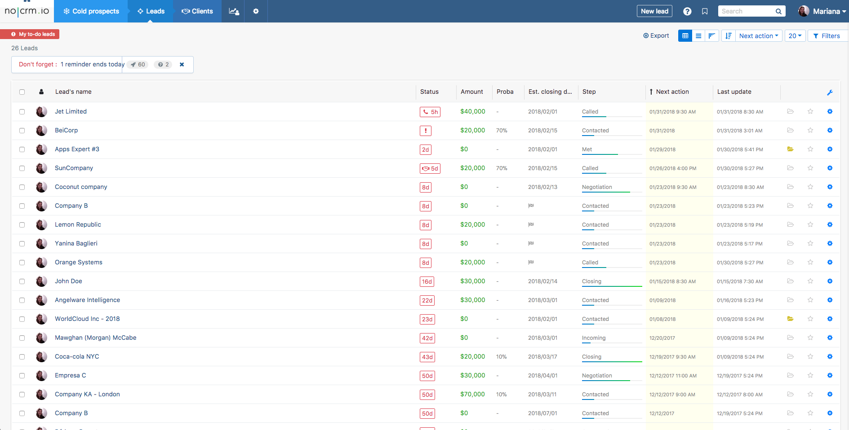The width and height of the screenshot is (849, 430).
Task: Click the wrench icon to customize columns
Action: coord(830,92)
